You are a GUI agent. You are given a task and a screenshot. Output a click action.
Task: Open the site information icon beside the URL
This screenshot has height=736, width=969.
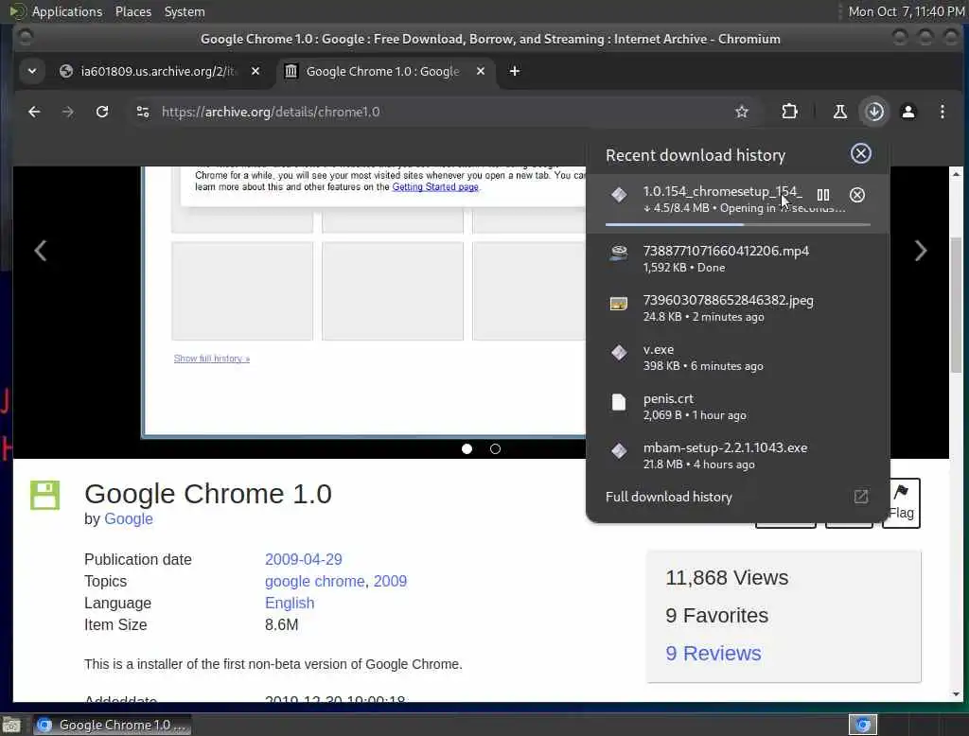click(143, 112)
